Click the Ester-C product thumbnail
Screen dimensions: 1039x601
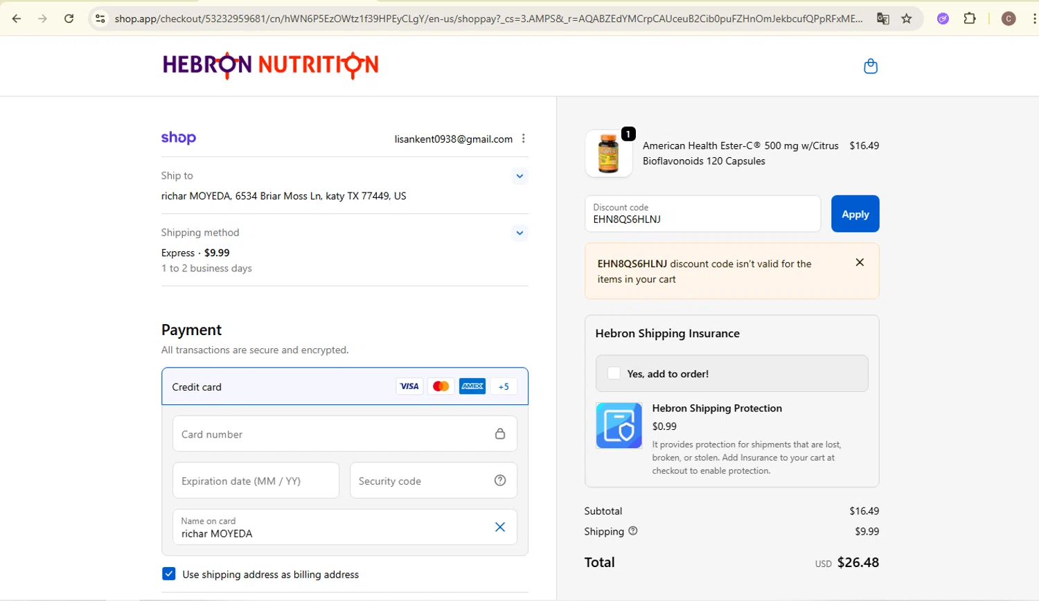(609, 154)
